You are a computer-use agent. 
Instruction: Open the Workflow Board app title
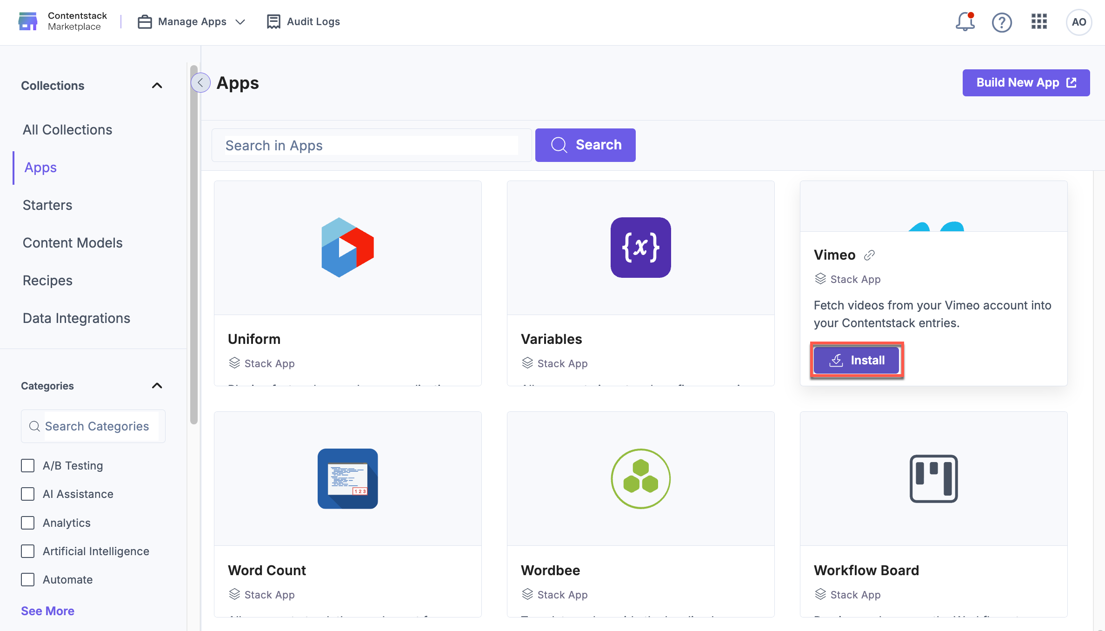coord(866,571)
